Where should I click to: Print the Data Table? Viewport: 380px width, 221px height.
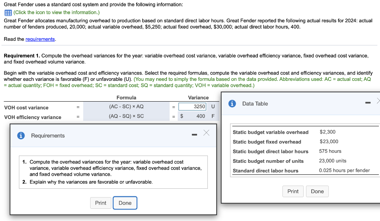(x=293, y=191)
